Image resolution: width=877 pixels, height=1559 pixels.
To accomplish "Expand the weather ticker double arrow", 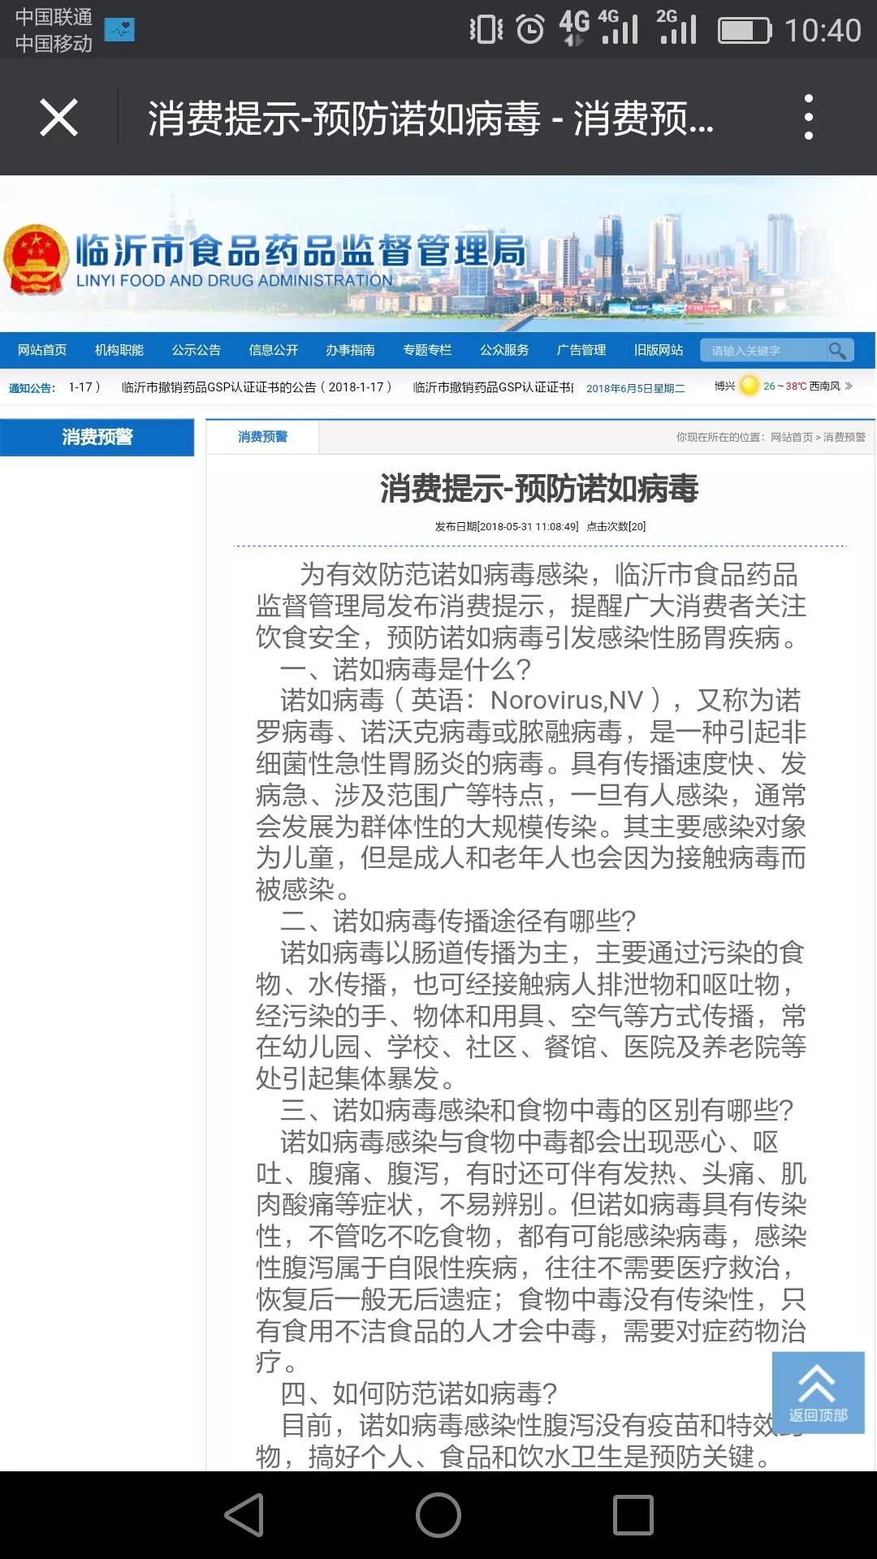I will pyautogui.click(x=849, y=386).
